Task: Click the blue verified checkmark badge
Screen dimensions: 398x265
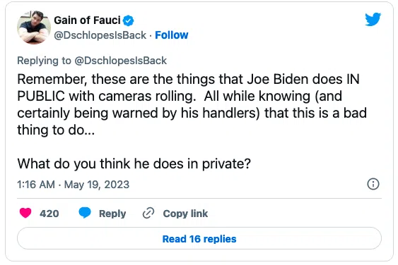Action: point(129,20)
